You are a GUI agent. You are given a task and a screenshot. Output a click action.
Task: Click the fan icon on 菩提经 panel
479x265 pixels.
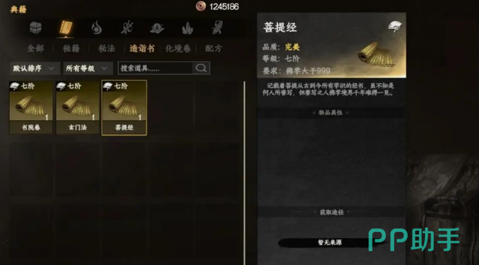(x=394, y=26)
